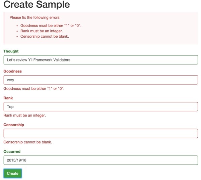201x180 pixels.
Task: Focus the Goodness field containing "very"
Action: (x=100, y=80)
